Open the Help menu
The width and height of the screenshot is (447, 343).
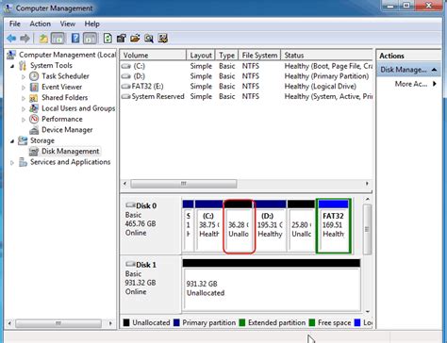[x=91, y=24]
